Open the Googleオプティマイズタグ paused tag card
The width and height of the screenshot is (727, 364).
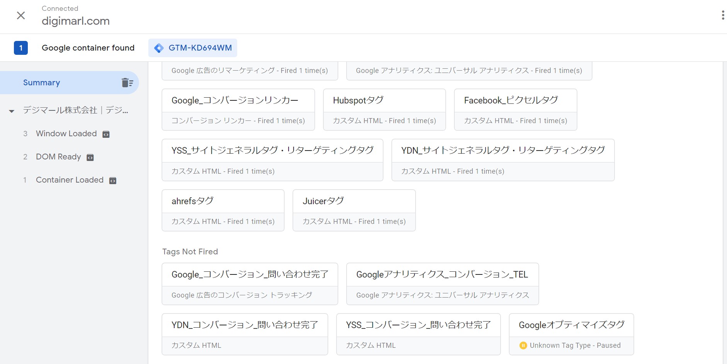tap(571, 334)
